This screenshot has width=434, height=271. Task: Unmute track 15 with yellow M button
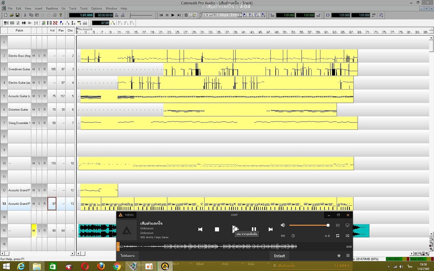34,231
